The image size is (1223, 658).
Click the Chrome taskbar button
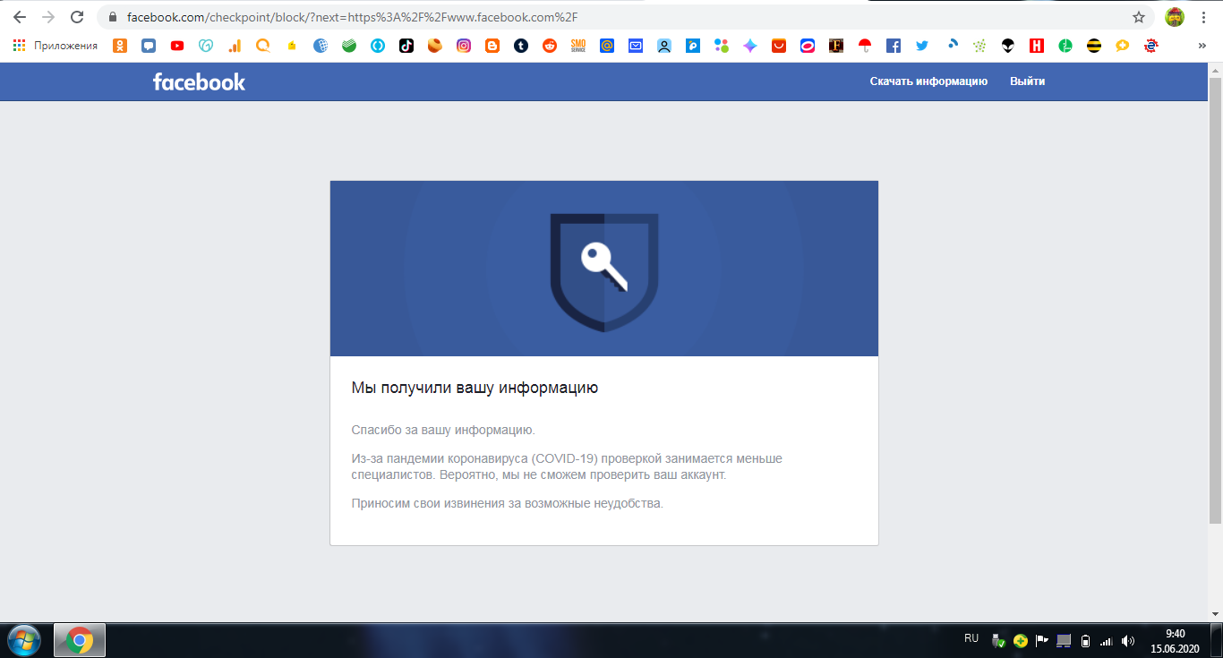80,640
